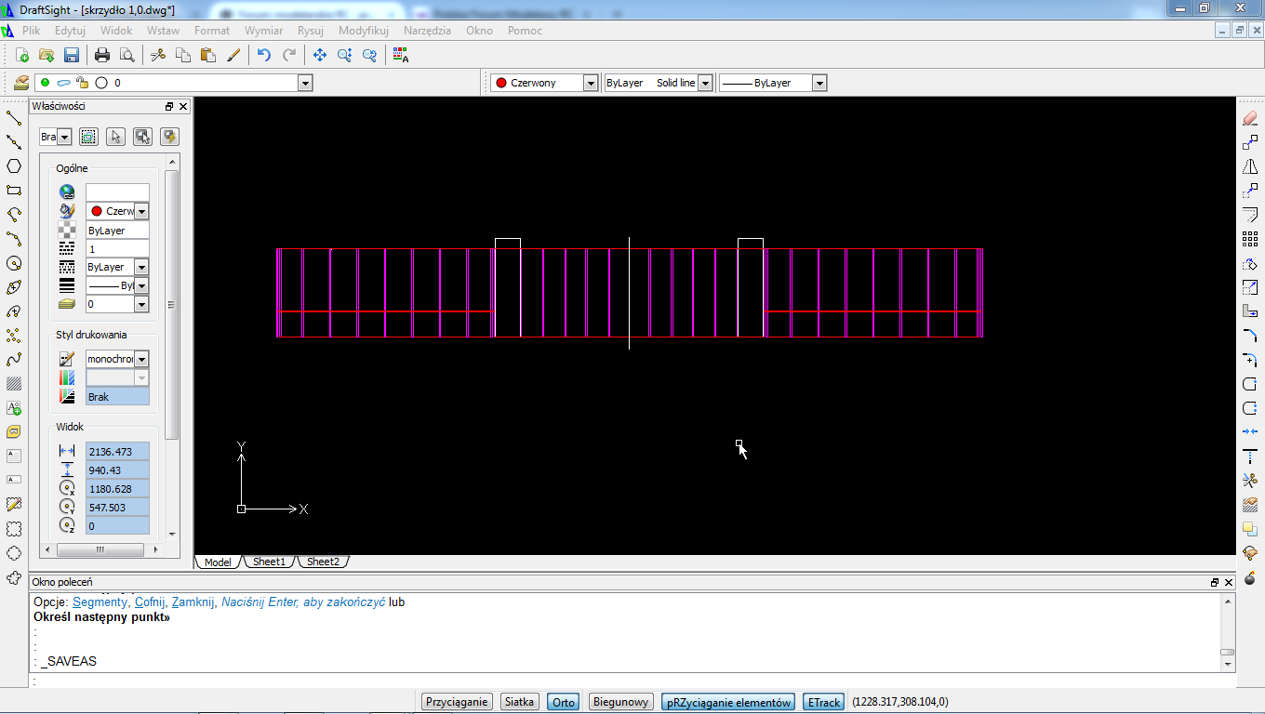The height and width of the screenshot is (714, 1265).
Task: Click the Undo arrow in the toolbar
Action: click(264, 55)
